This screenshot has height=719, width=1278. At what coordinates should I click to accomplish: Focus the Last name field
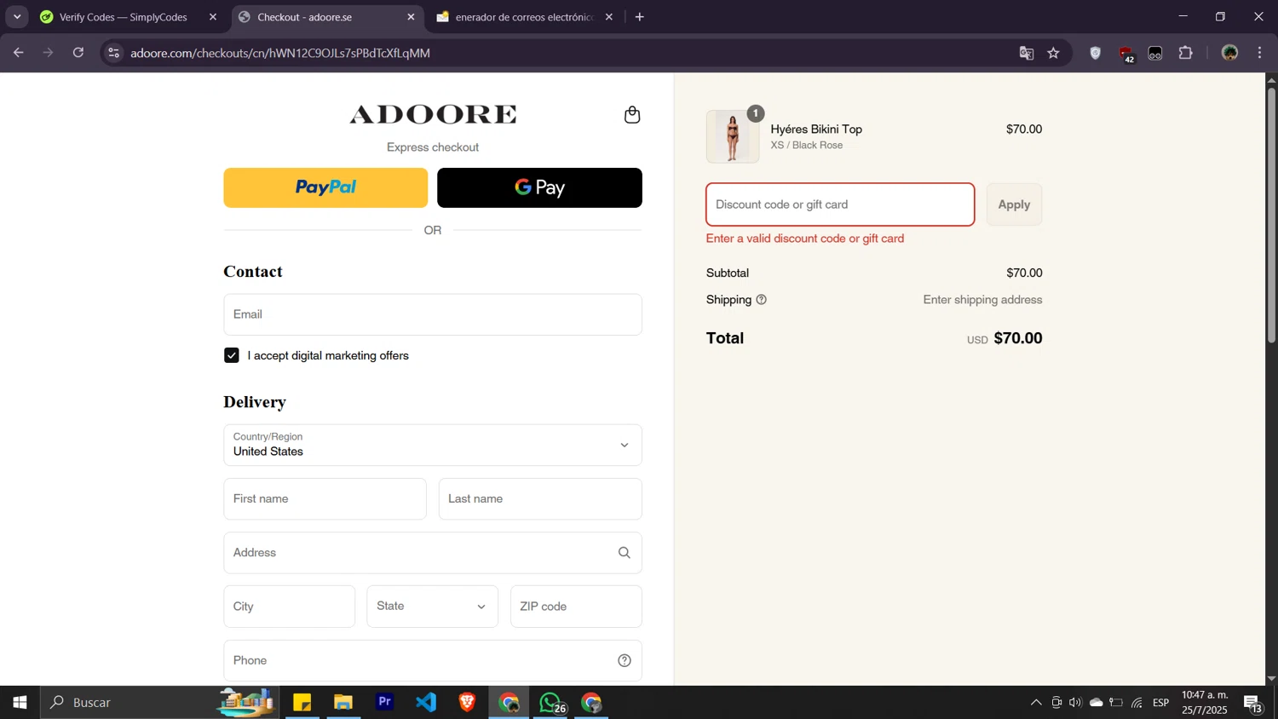coord(540,498)
